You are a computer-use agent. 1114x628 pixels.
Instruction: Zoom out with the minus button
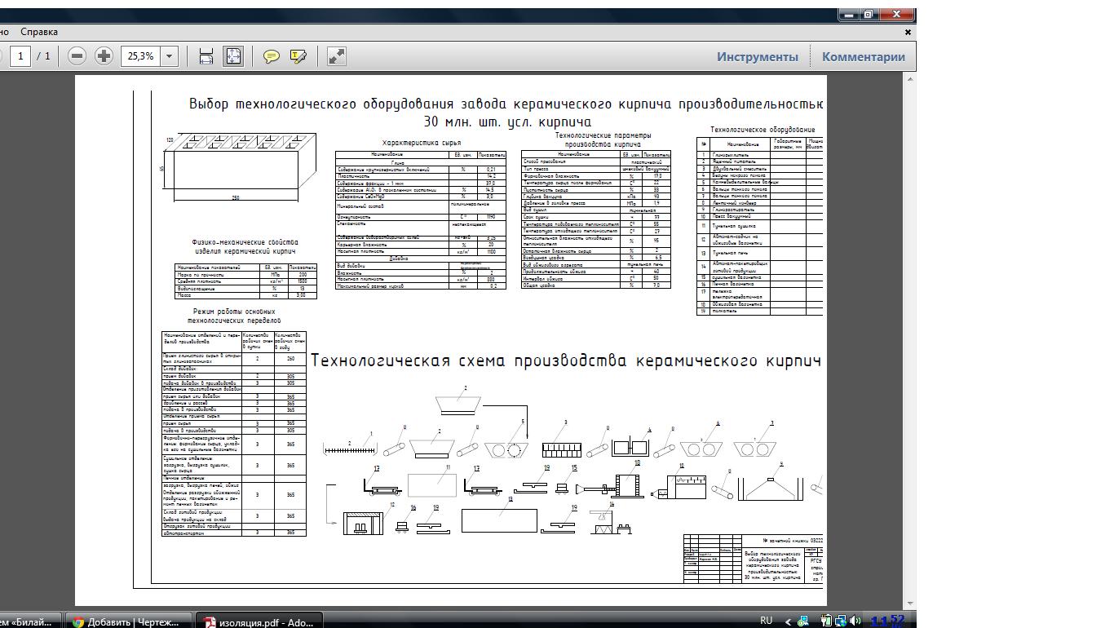[77, 55]
